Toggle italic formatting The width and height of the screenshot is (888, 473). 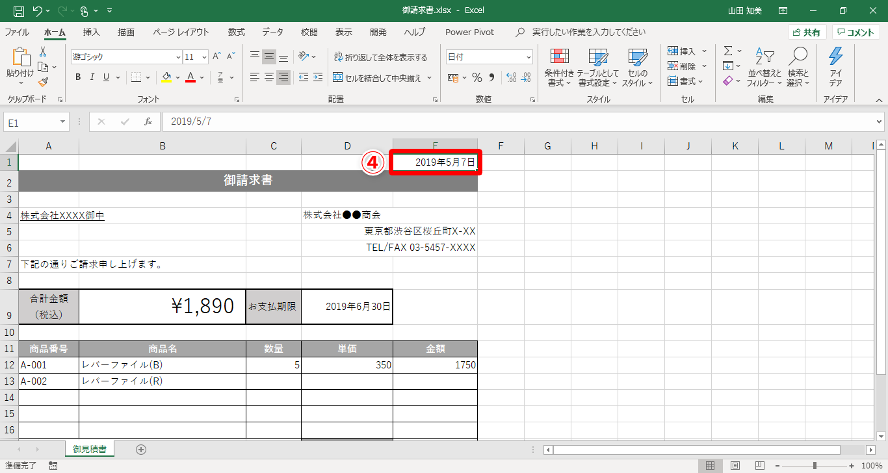(92, 77)
